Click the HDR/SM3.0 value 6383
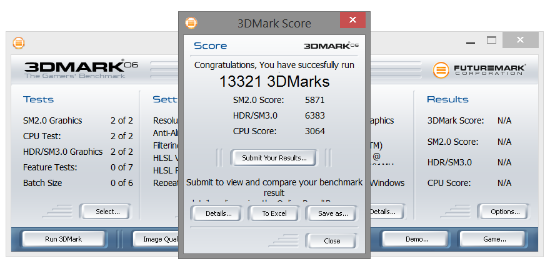550x269 pixels. [x=314, y=115]
